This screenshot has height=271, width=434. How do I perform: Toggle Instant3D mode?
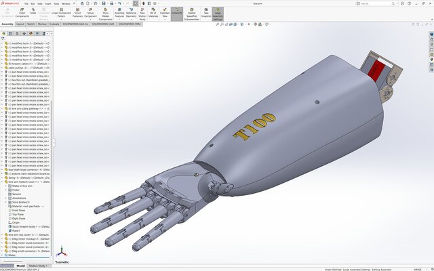[177, 13]
